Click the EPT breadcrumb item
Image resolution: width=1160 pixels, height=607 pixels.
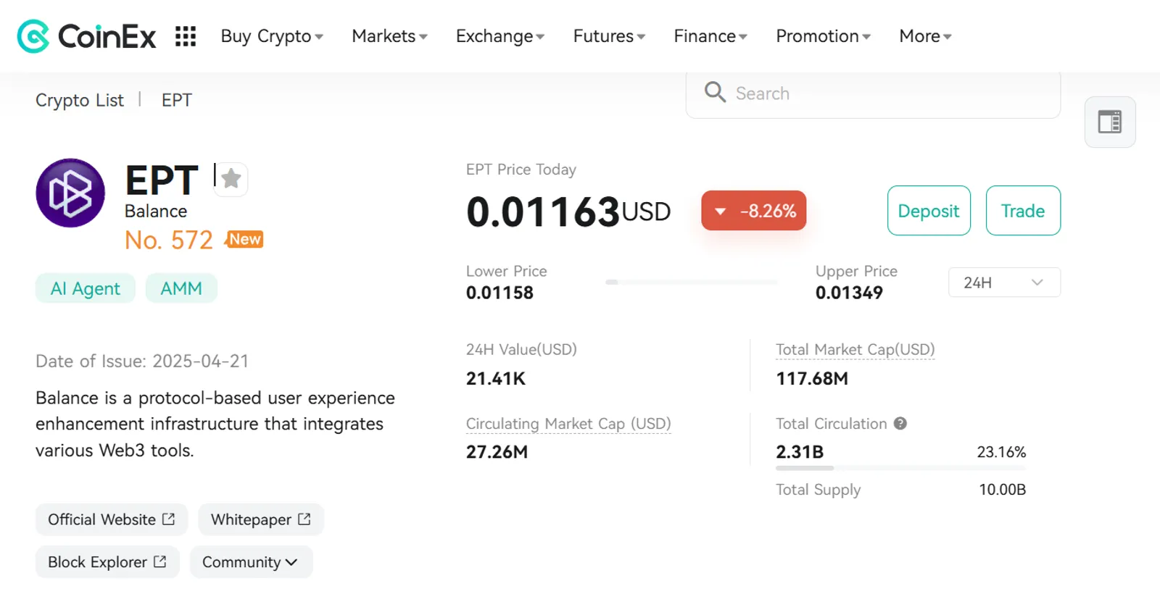click(177, 100)
